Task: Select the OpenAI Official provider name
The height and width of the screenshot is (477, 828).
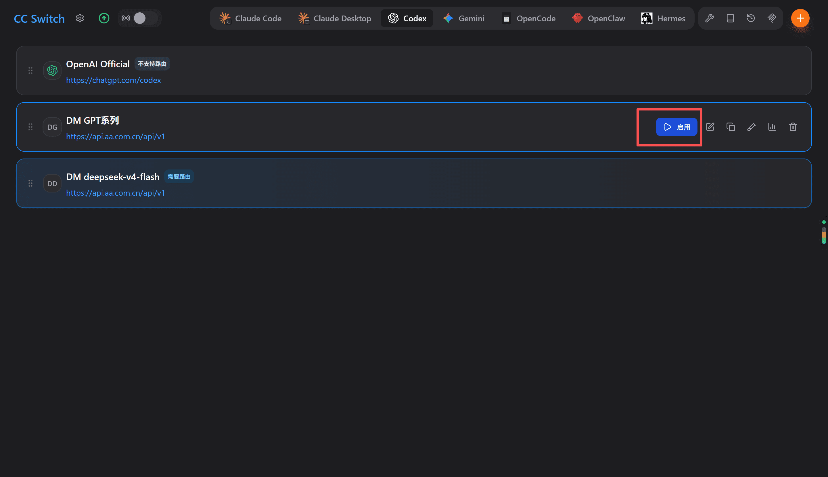Action: click(98, 64)
